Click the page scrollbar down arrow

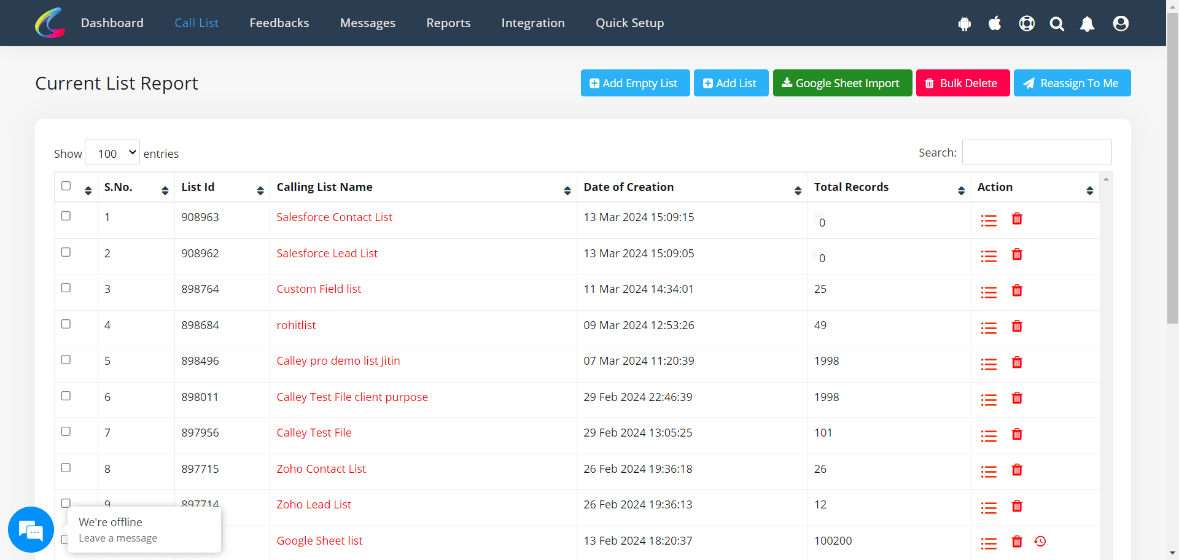pyautogui.click(x=1173, y=554)
